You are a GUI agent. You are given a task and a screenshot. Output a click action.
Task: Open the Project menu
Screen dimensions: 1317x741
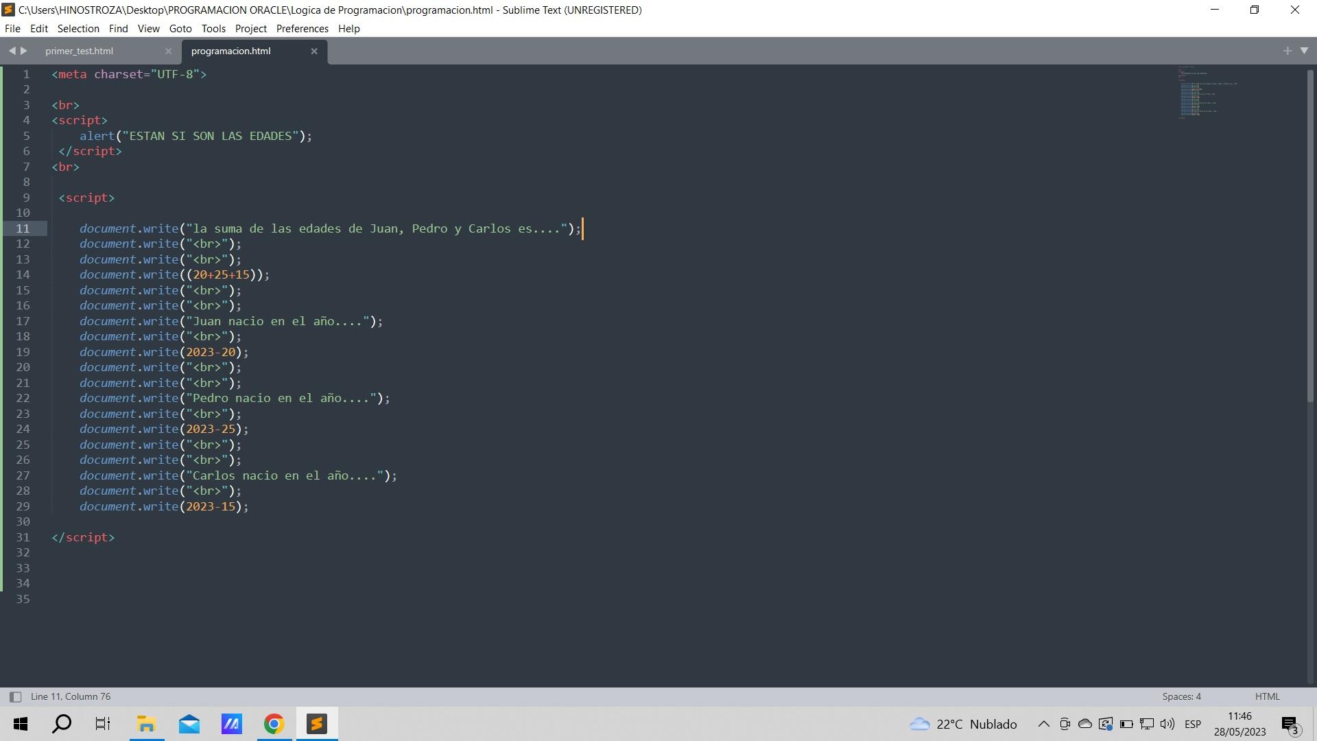coord(251,29)
